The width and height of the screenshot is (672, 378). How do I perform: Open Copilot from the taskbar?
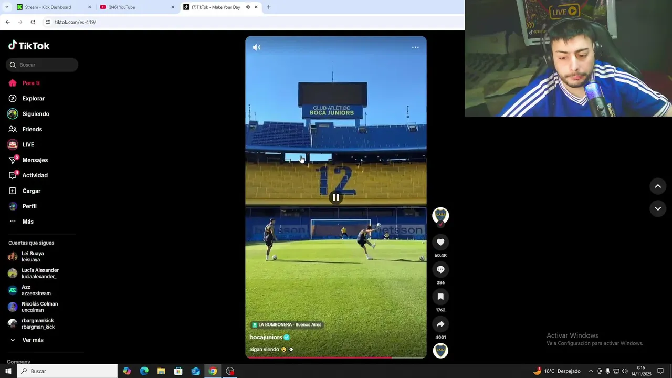[127, 371]
